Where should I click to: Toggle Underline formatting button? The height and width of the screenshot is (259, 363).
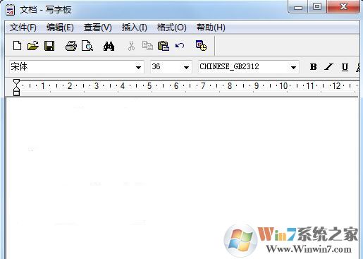pos(345,67)
